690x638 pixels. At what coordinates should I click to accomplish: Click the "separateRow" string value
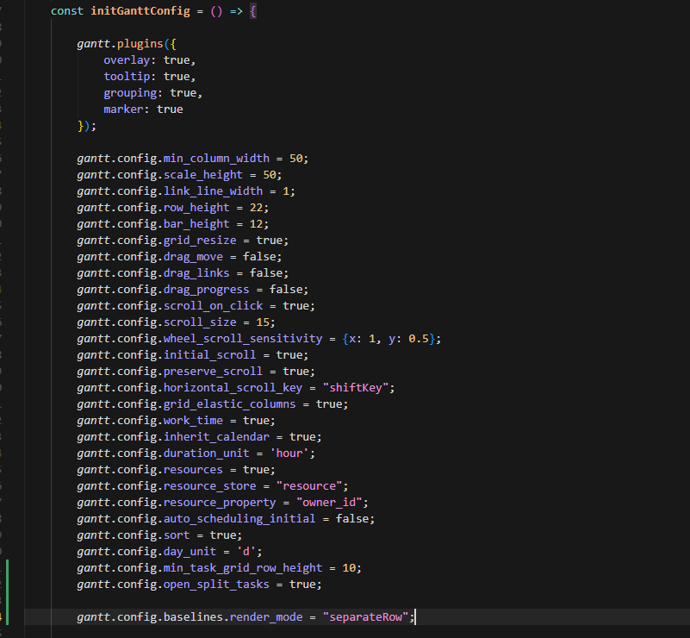[366, 617]
